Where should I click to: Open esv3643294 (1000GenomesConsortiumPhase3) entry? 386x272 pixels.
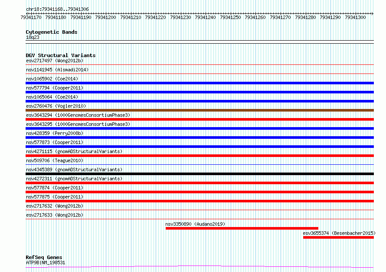coord(78,115)
